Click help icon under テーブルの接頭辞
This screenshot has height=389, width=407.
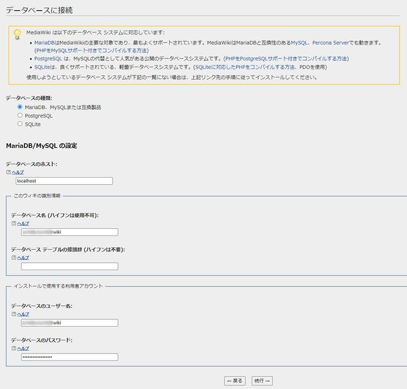click(14, 257)
